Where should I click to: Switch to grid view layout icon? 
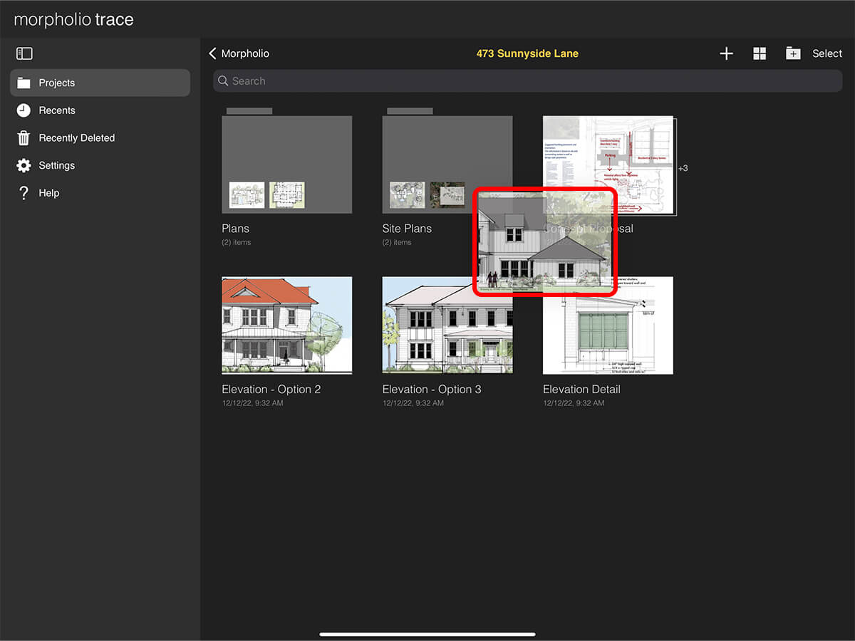[x=760, y=53]
